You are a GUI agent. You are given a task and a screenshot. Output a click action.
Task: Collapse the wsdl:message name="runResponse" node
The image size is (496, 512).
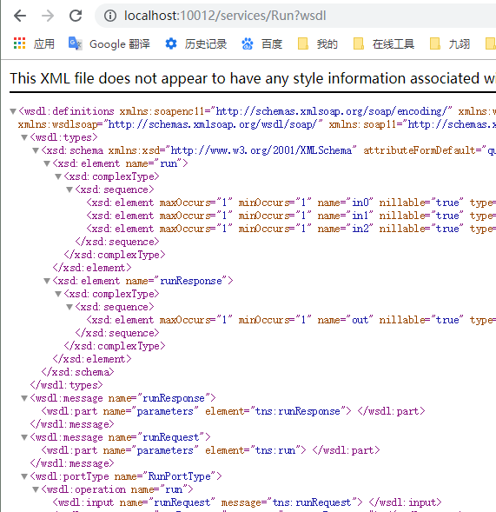click(24, 398)
